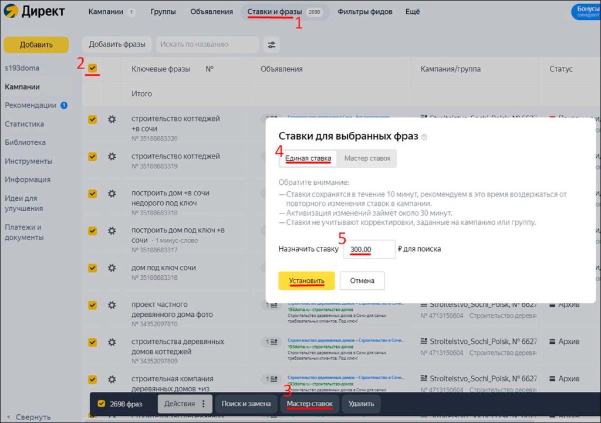
Task: Open gear settings for 'дом под ключ сочи'
Action: tap(112, 268)
